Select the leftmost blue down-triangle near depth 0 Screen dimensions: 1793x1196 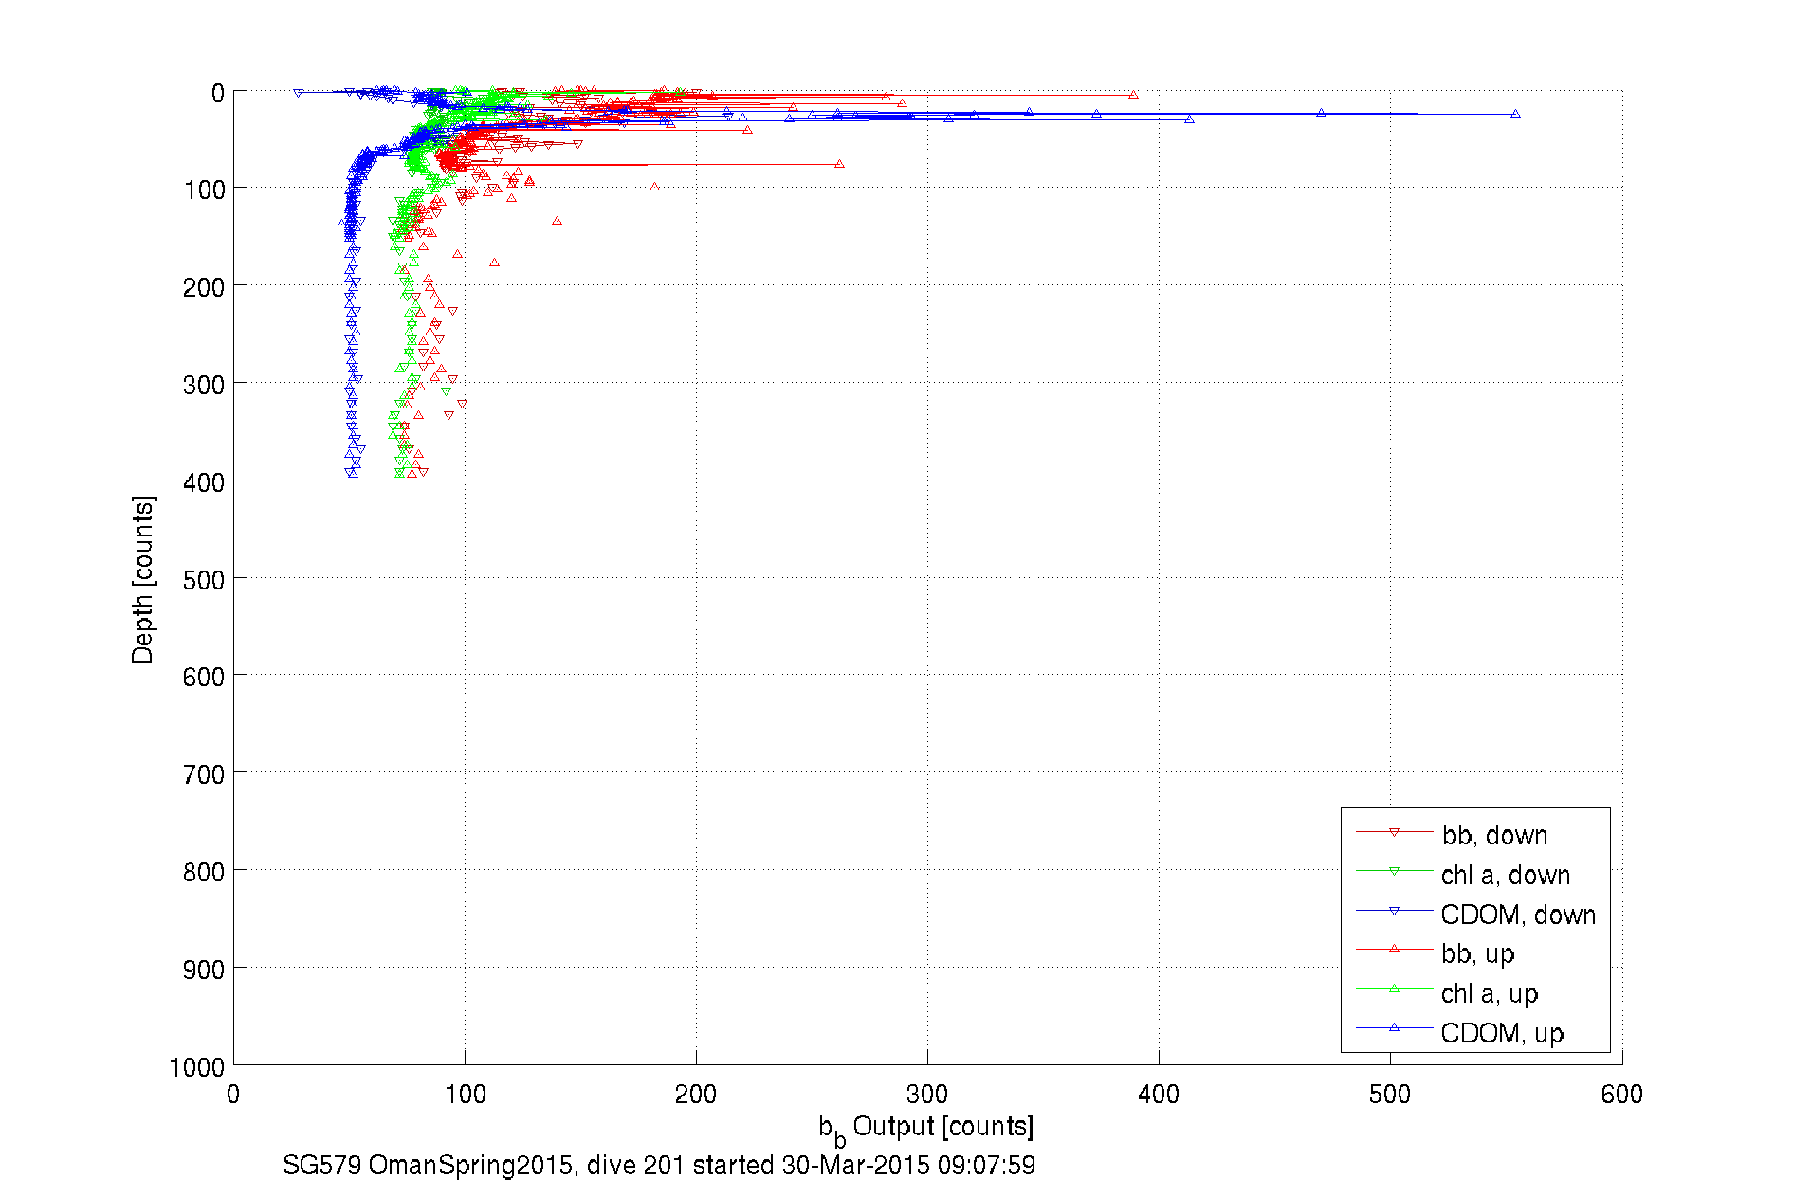pyautogui.click(x=298, y=93)
